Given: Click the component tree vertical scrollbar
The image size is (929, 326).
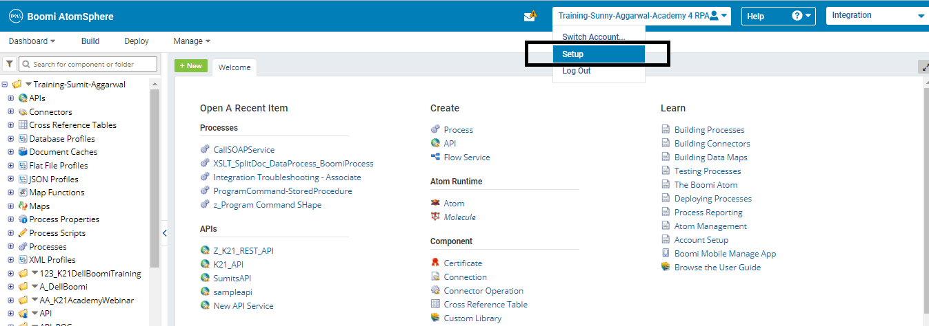Looking at the screenshot, I should [155, 179].
